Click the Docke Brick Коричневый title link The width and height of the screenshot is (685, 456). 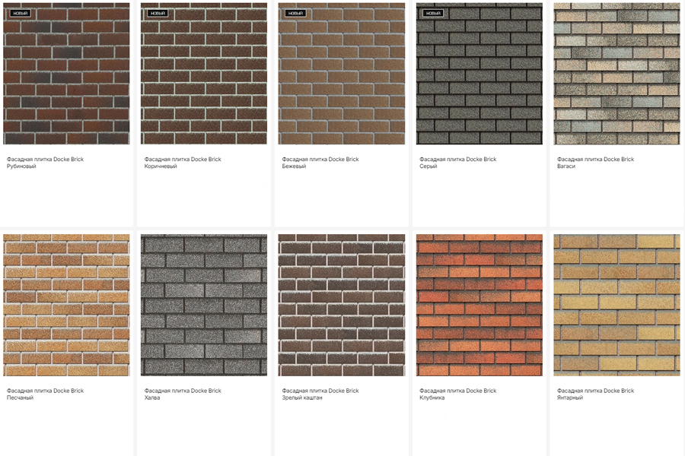pyautogui.click(x=183, y=163)
